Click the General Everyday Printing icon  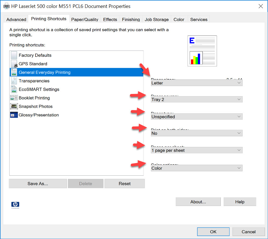[14, 72]
